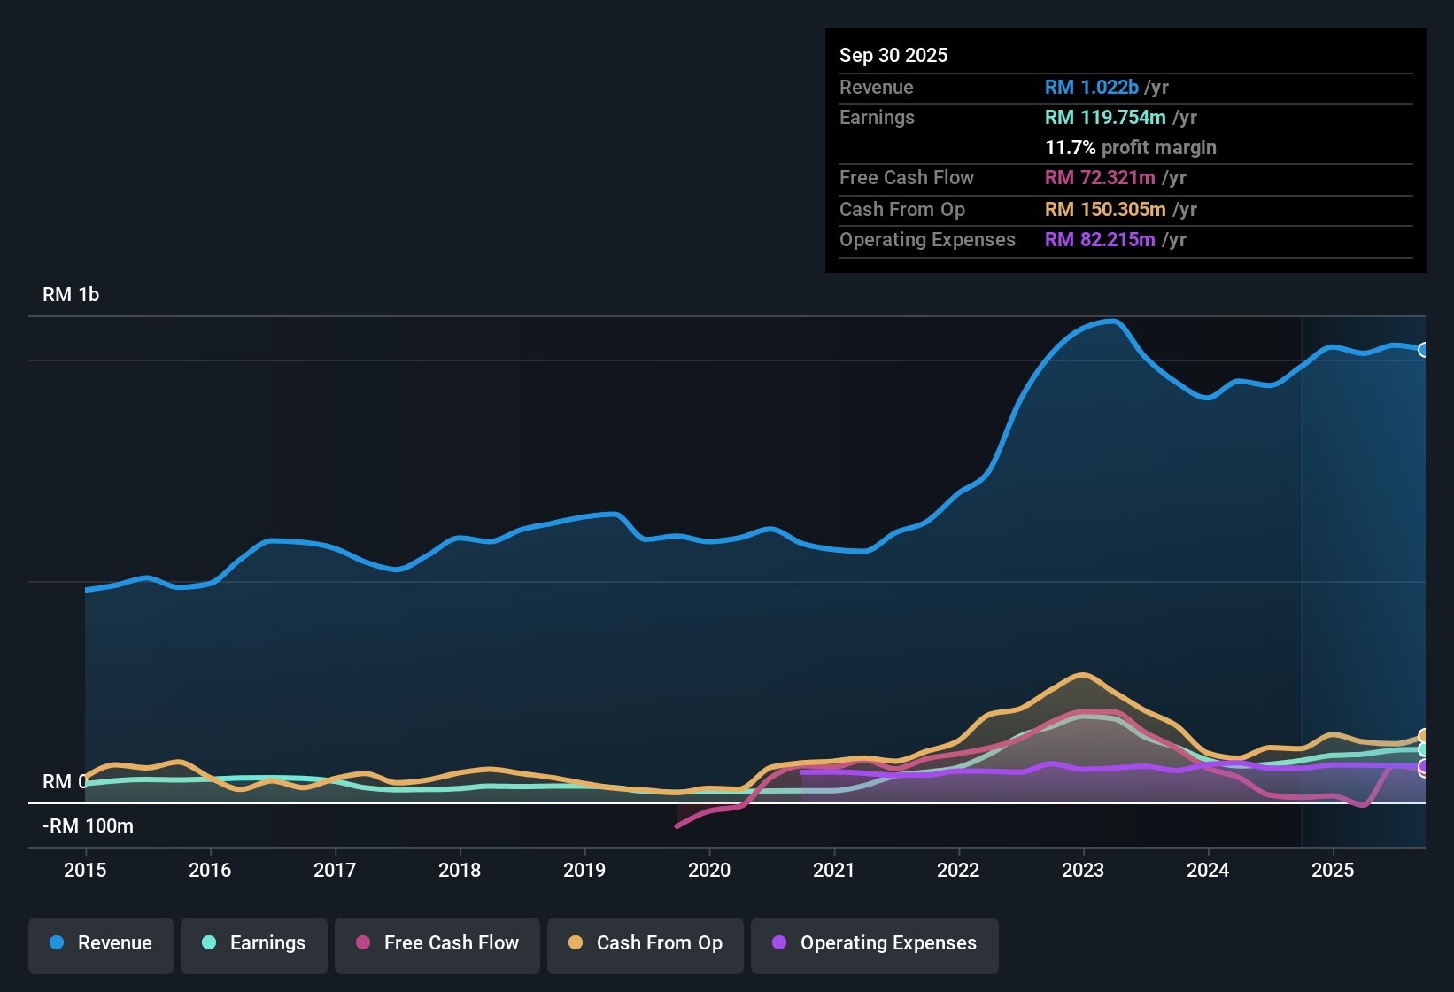Click the orange Cash From Op legend dot
The height and width of the screenshot is (992, 1454).
[x=576, y=943]
